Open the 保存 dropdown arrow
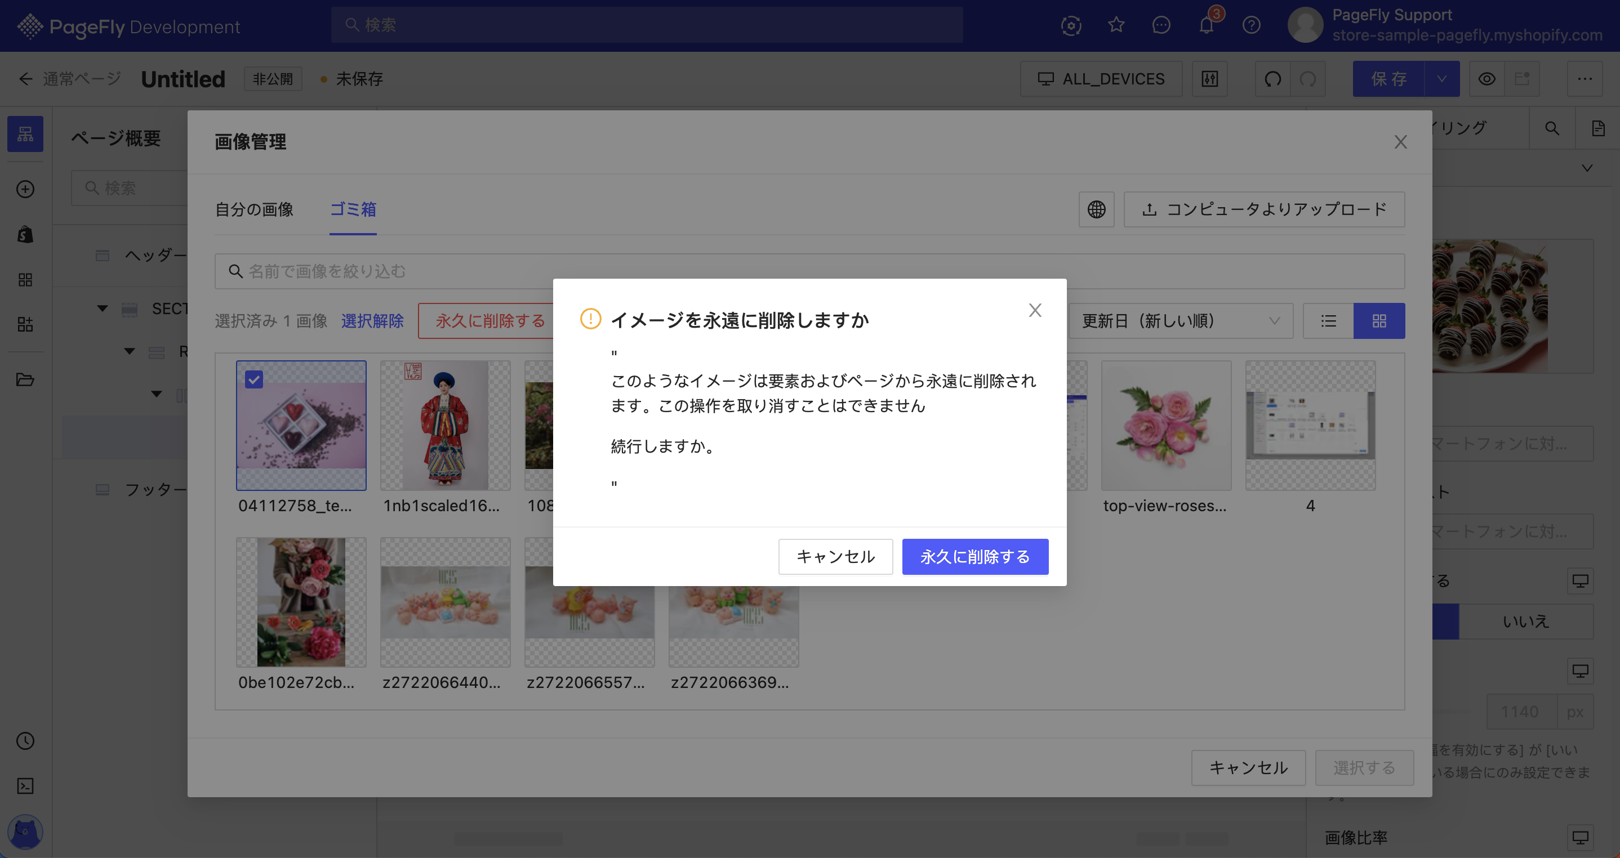 pos(1442,79)
